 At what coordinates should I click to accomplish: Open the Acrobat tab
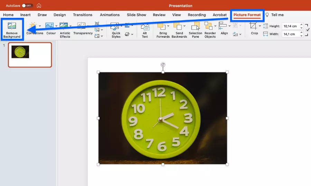click(x=219, y=15)
